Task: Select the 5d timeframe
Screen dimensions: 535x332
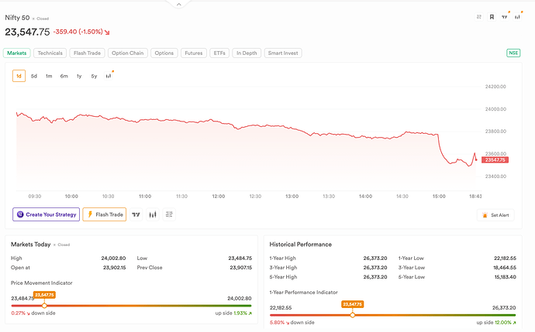Action: coord(34,76)
